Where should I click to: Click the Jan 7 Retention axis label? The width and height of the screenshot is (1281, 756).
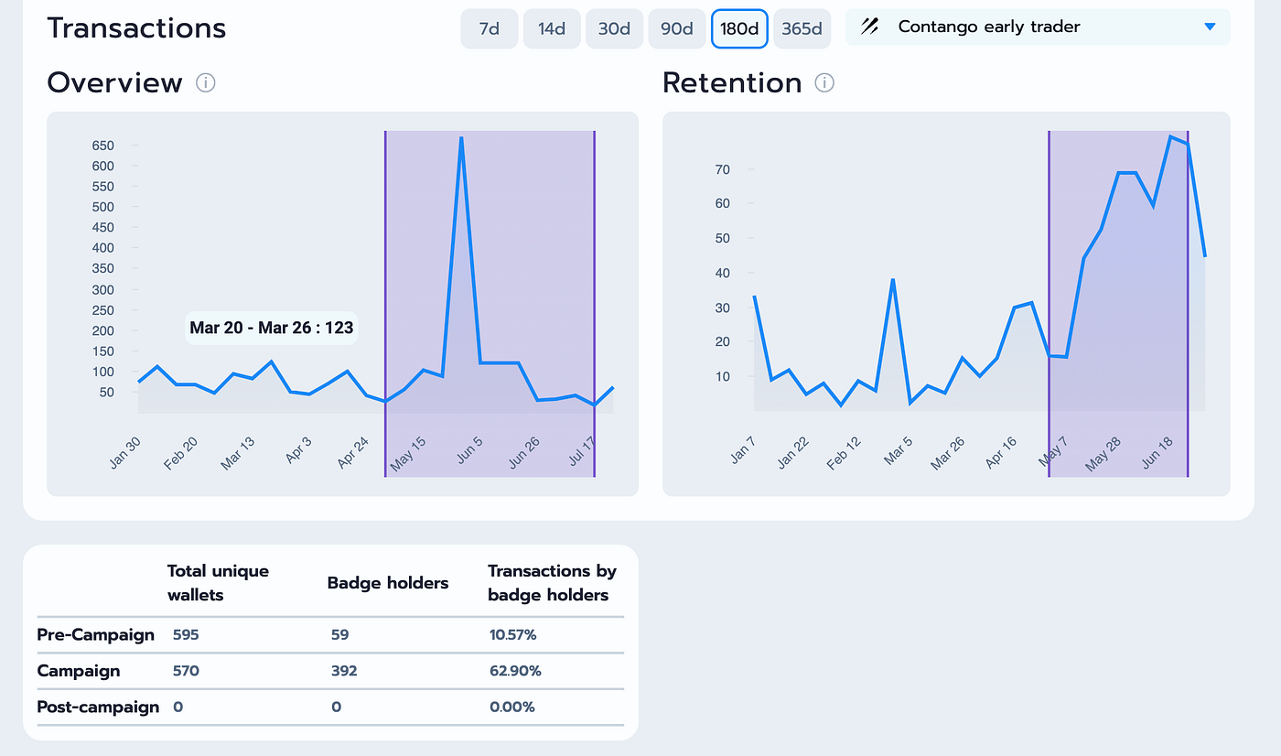point(744,450)
